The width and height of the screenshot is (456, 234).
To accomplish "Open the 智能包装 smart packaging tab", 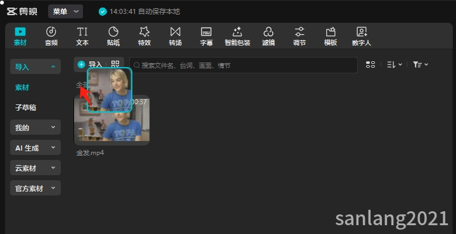I will pyautogui.click(x=237, y=36).
